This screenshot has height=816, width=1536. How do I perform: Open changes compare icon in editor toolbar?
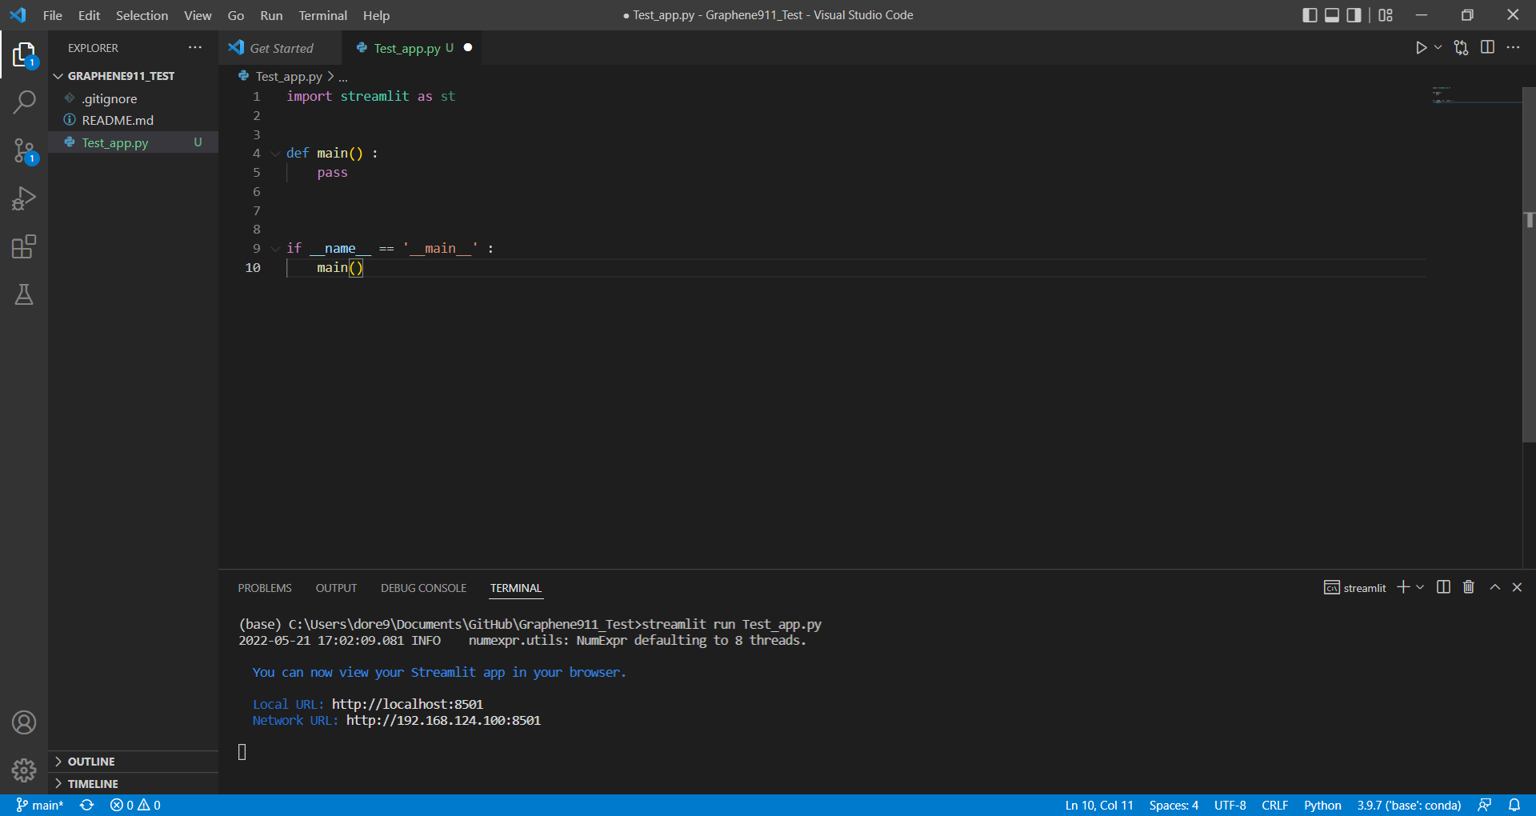[1462, 48]
